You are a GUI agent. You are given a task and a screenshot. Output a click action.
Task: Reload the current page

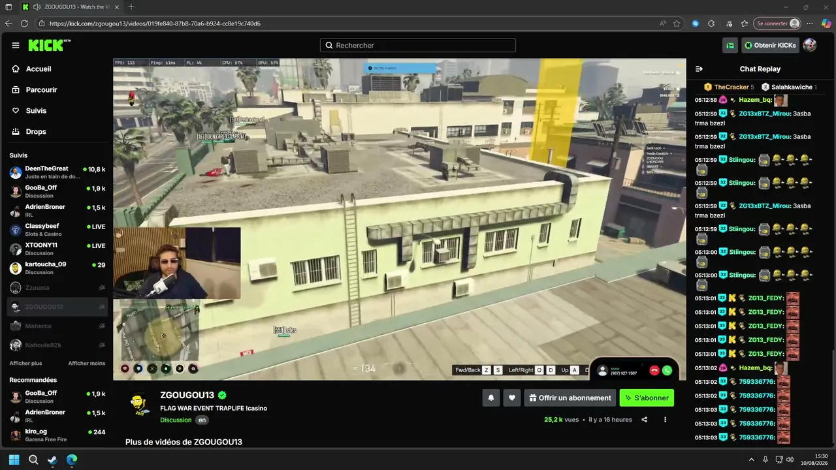click(x=24, y=23)
